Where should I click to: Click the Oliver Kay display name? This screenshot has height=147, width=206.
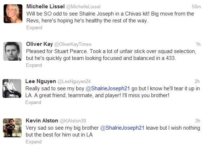39,44
